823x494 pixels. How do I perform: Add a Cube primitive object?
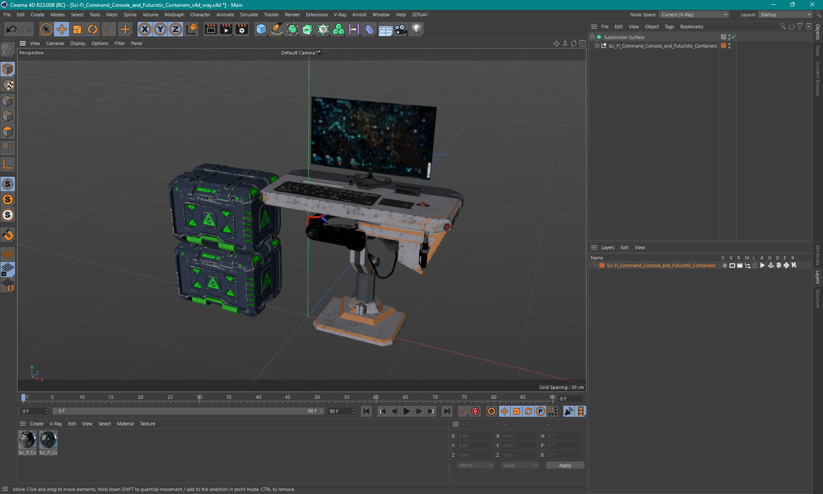(261, 29)
